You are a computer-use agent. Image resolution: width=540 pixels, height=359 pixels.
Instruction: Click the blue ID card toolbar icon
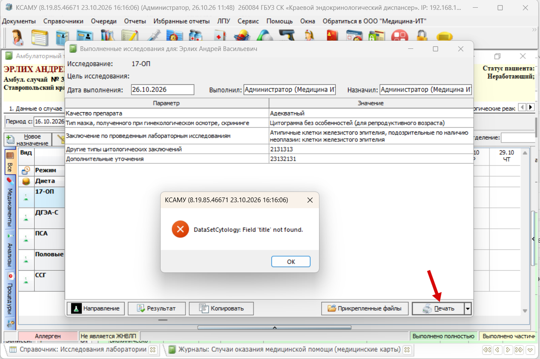click(84, 36)
